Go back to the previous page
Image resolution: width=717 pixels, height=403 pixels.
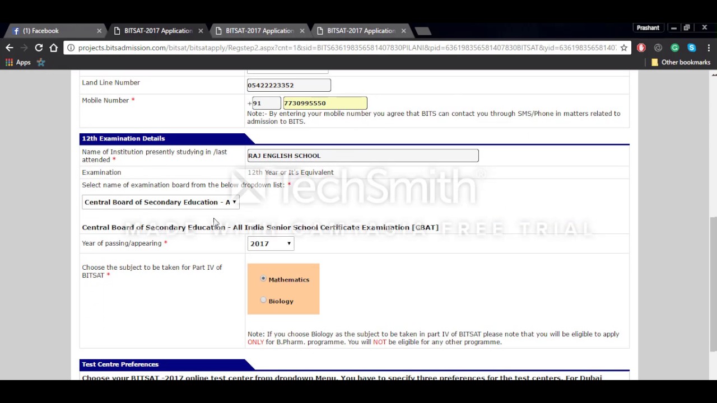click(10, 48)
